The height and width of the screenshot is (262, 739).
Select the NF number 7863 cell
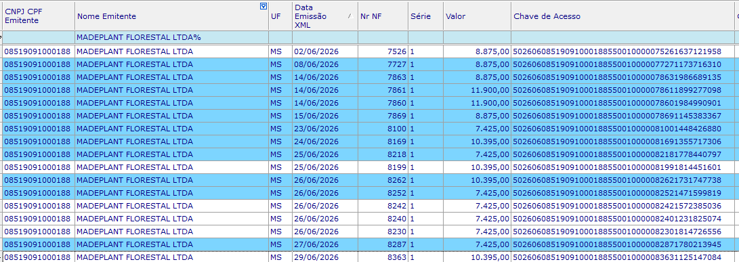(383, 77)
